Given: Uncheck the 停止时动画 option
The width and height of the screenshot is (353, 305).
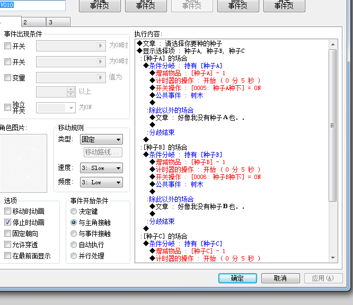Looking at the screenshot, I should tap(7, 222).
